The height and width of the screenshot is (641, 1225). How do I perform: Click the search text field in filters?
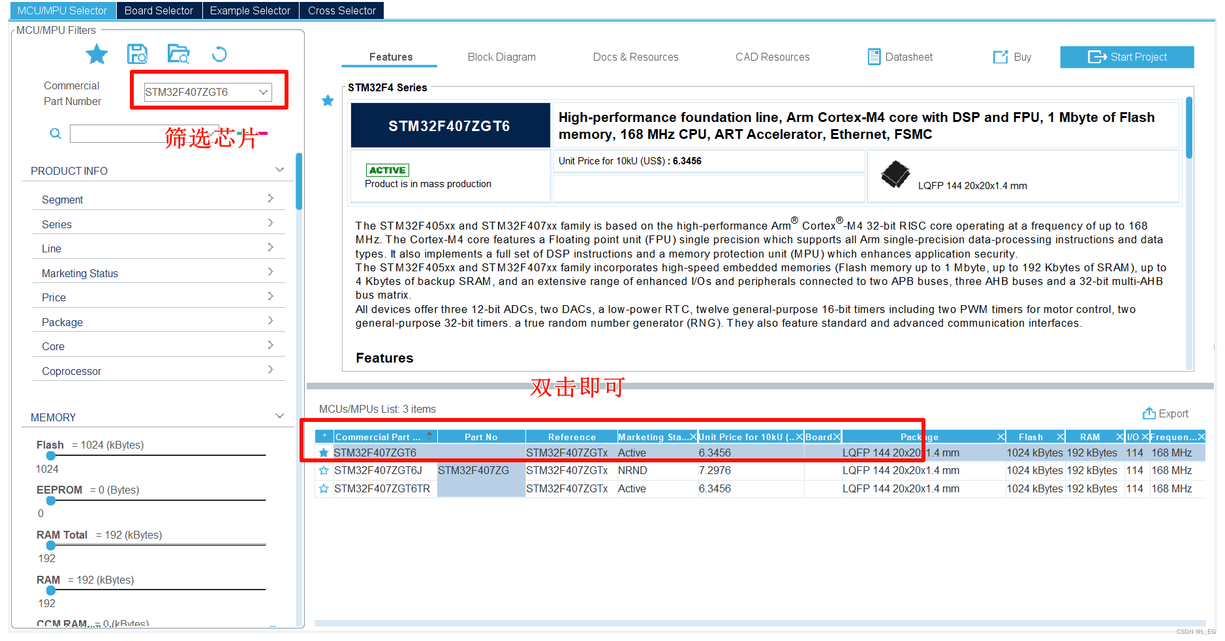(144, 134)
